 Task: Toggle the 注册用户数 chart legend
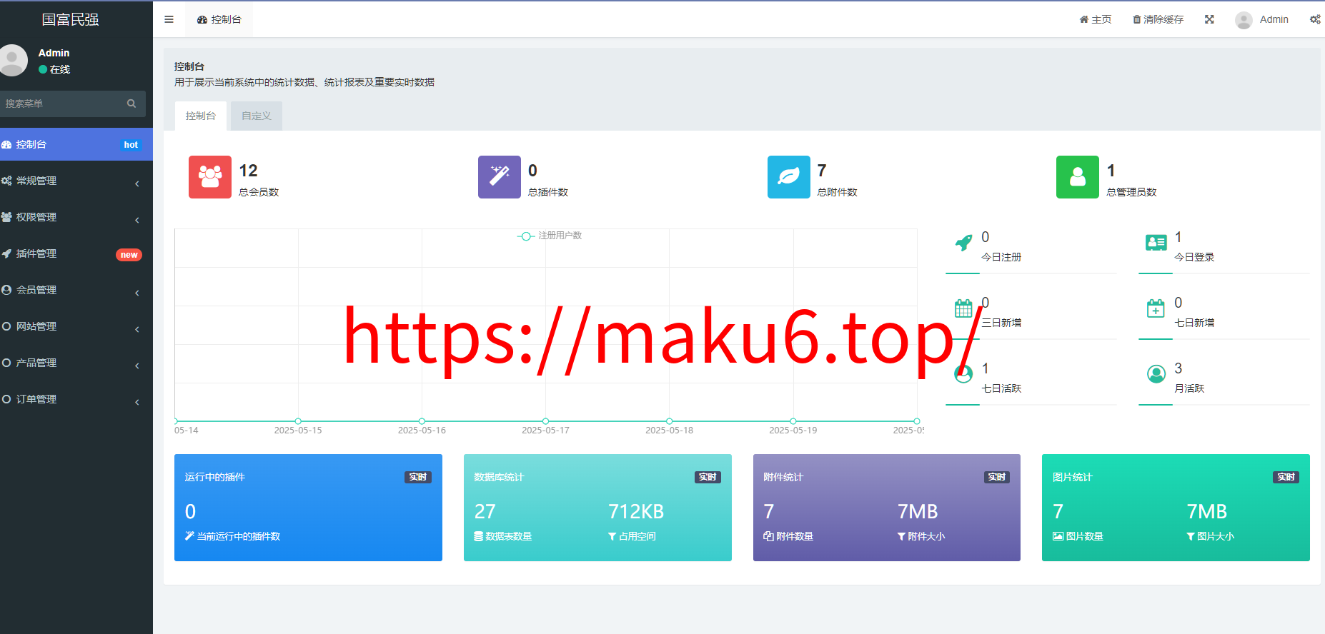(550, 236)
